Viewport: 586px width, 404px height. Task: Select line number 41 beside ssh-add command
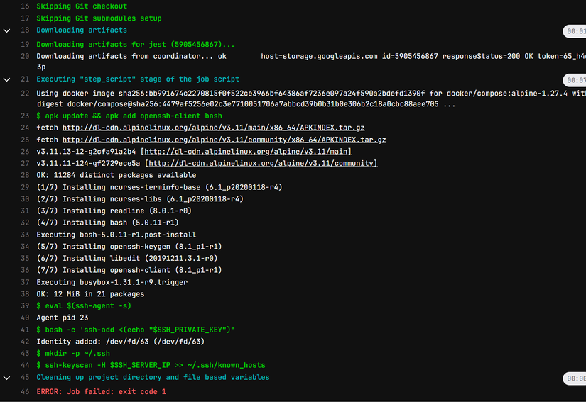click(x=25, y=330)
